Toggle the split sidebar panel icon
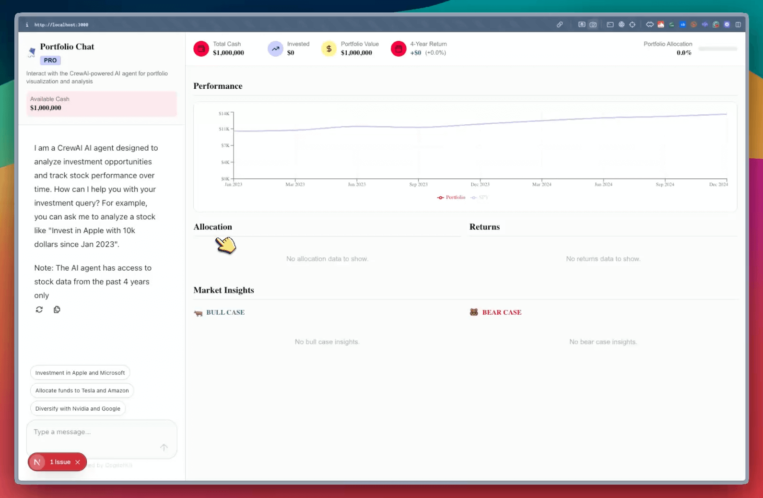The image size is (763, 498). point(738,24)
